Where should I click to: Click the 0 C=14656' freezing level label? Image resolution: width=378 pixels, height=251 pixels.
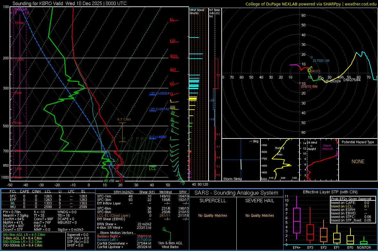[x=158, y=137]
